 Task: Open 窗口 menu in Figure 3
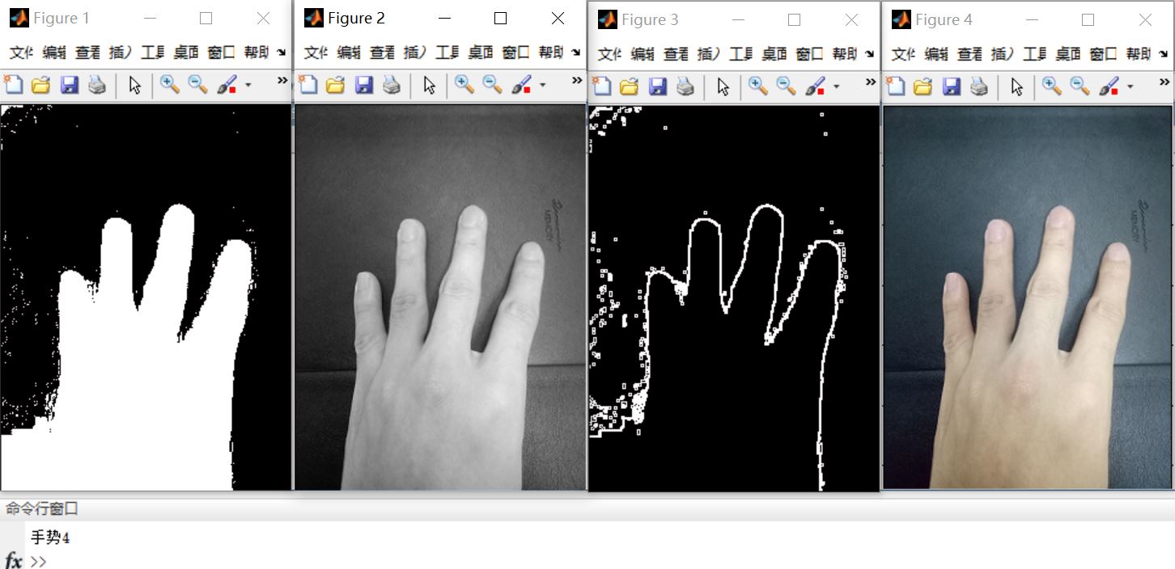pos(809,54)
